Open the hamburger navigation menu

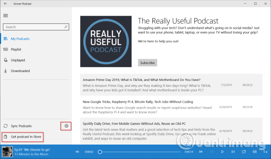pyautogui.click(x=6, y=15)
